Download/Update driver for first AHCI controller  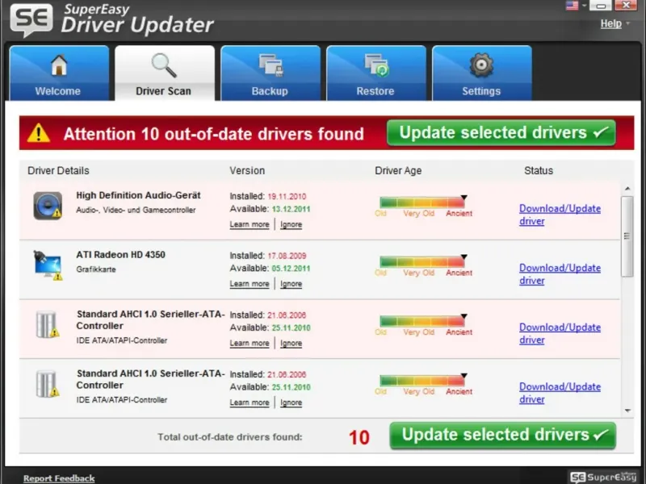[x=560, y=333]
